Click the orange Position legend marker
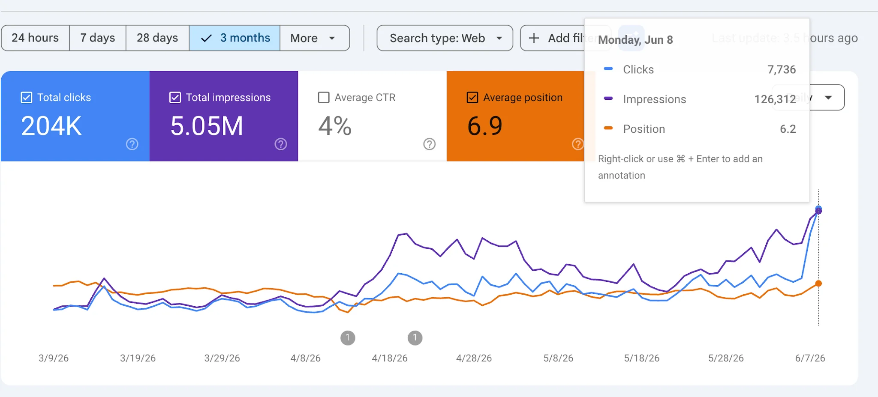The height and width of the screenshot is (397, 878). click(608, 128)
